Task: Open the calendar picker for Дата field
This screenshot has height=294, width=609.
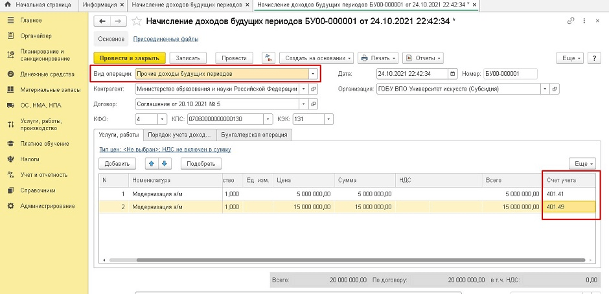Action: pos(453,73)
